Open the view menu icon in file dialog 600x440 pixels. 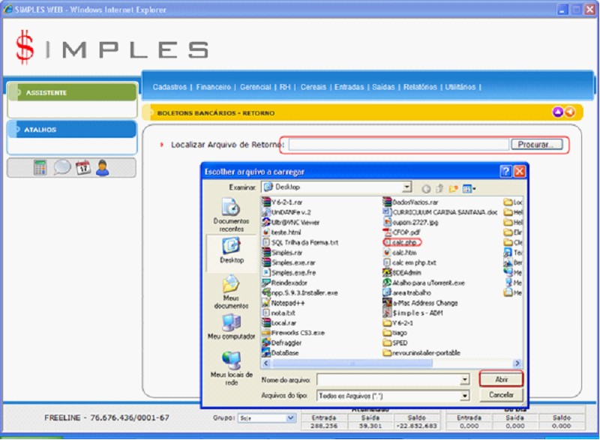coord(469,188)
